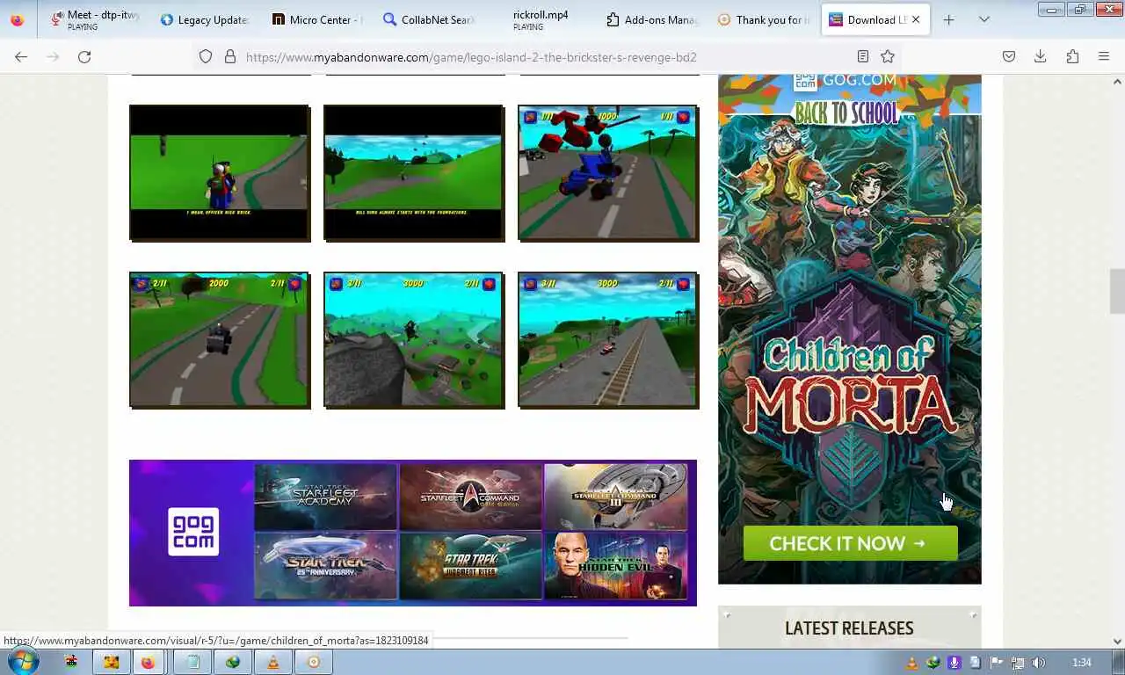The height and width of the screenshot is (675, 1125).
Task: Open the Star Trek Hidden Evil tile
Action: pyautogui.click(x=615, y=566)
